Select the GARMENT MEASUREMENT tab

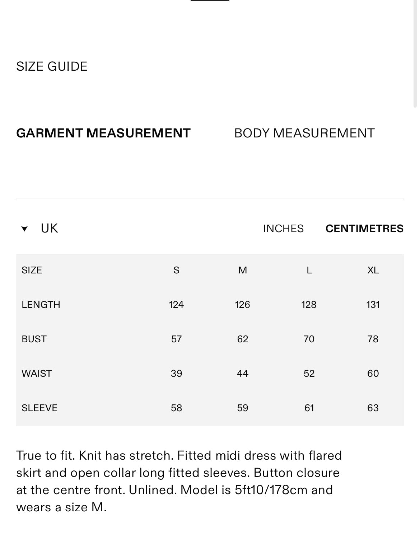[103, 133]
